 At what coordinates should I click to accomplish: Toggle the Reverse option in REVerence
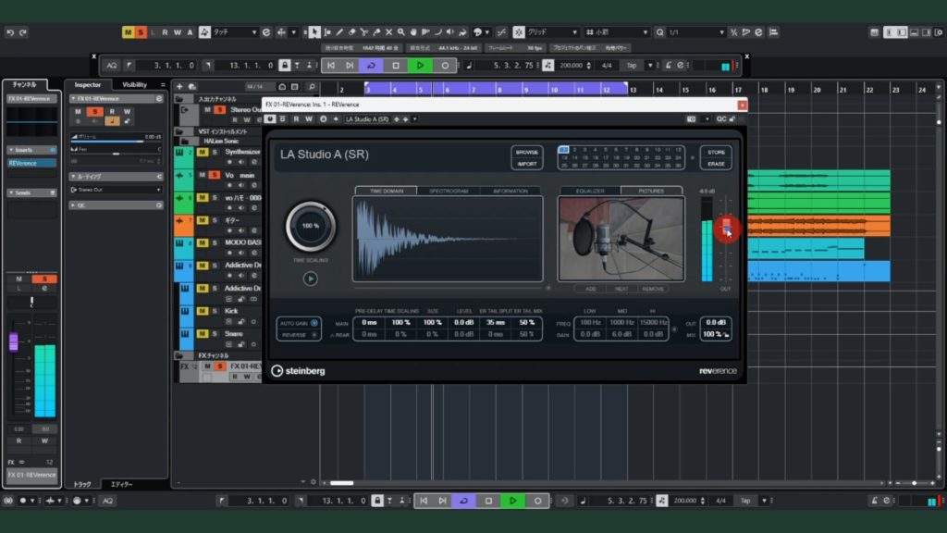(x=314, y=335)
